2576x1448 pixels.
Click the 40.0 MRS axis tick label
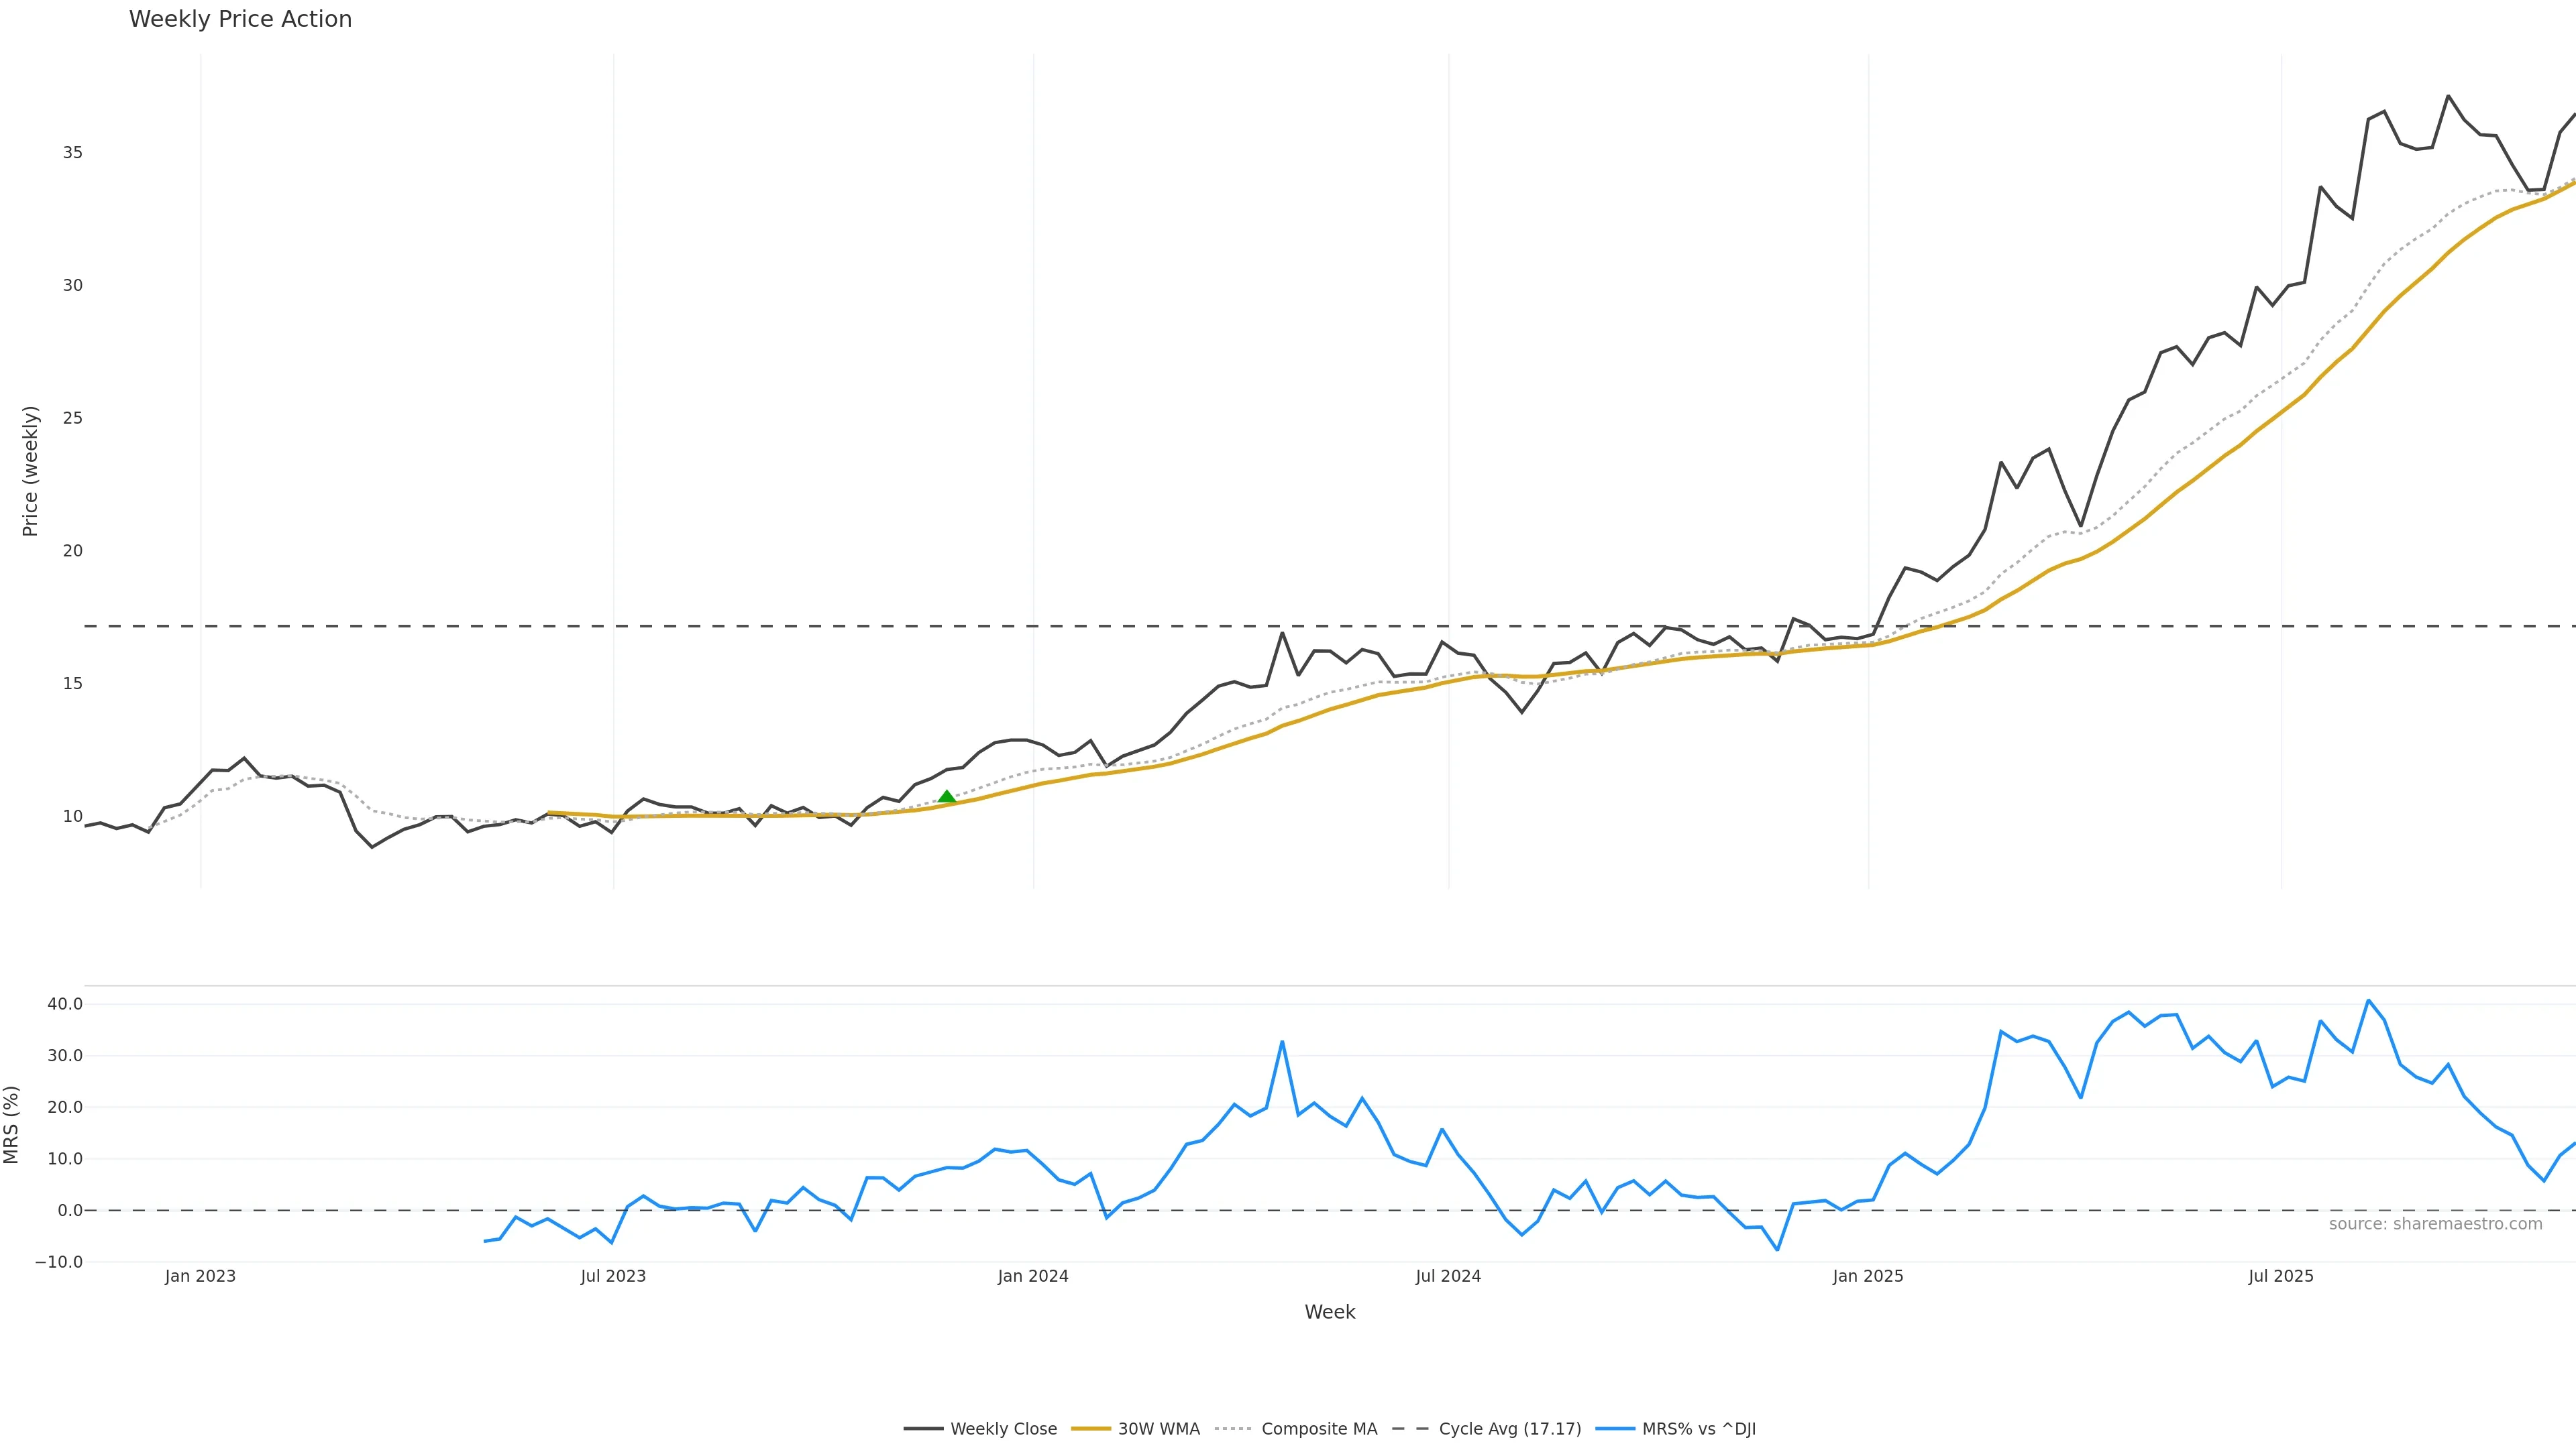click(x=65, y=1004)
